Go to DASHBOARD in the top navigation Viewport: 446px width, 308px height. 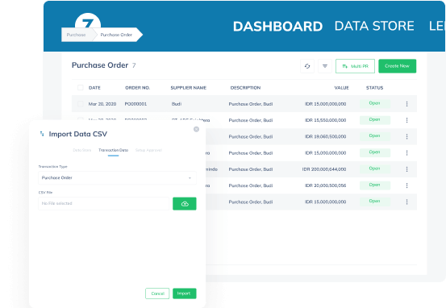(277, 27)
